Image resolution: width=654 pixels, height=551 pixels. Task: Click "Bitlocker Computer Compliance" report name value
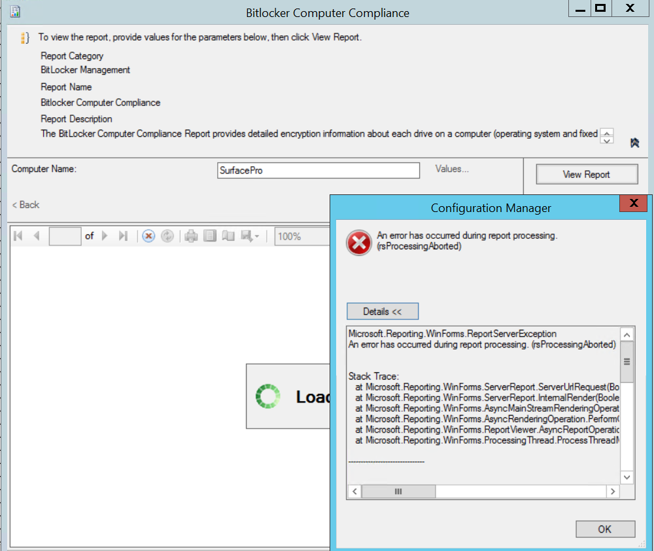point(101,103)
